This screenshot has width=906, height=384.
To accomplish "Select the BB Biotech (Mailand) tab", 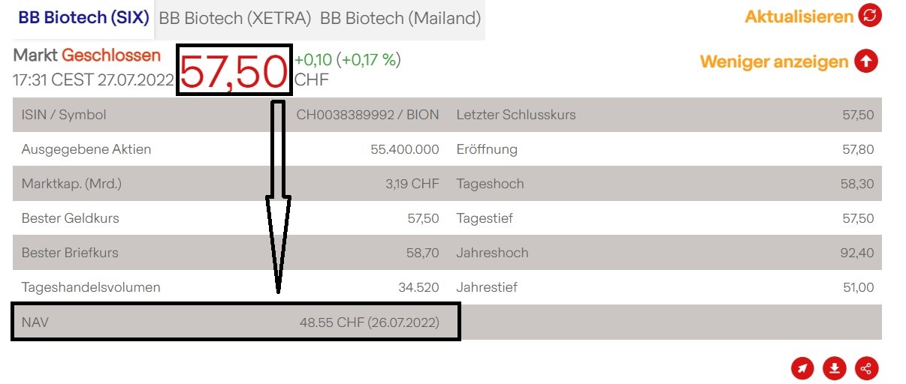I will [x=400, y=18].
